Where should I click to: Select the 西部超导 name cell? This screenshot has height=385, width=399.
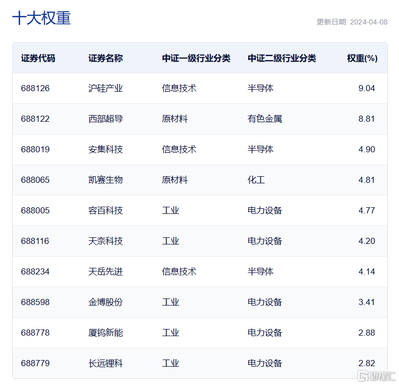coord(105,119)
